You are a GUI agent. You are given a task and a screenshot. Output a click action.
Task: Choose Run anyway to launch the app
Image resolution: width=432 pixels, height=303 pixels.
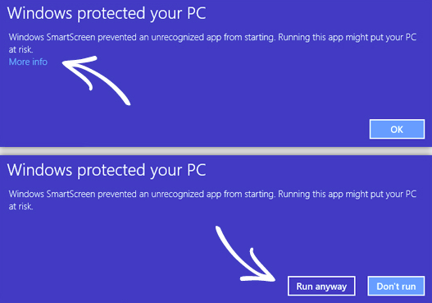coord(321,286)
